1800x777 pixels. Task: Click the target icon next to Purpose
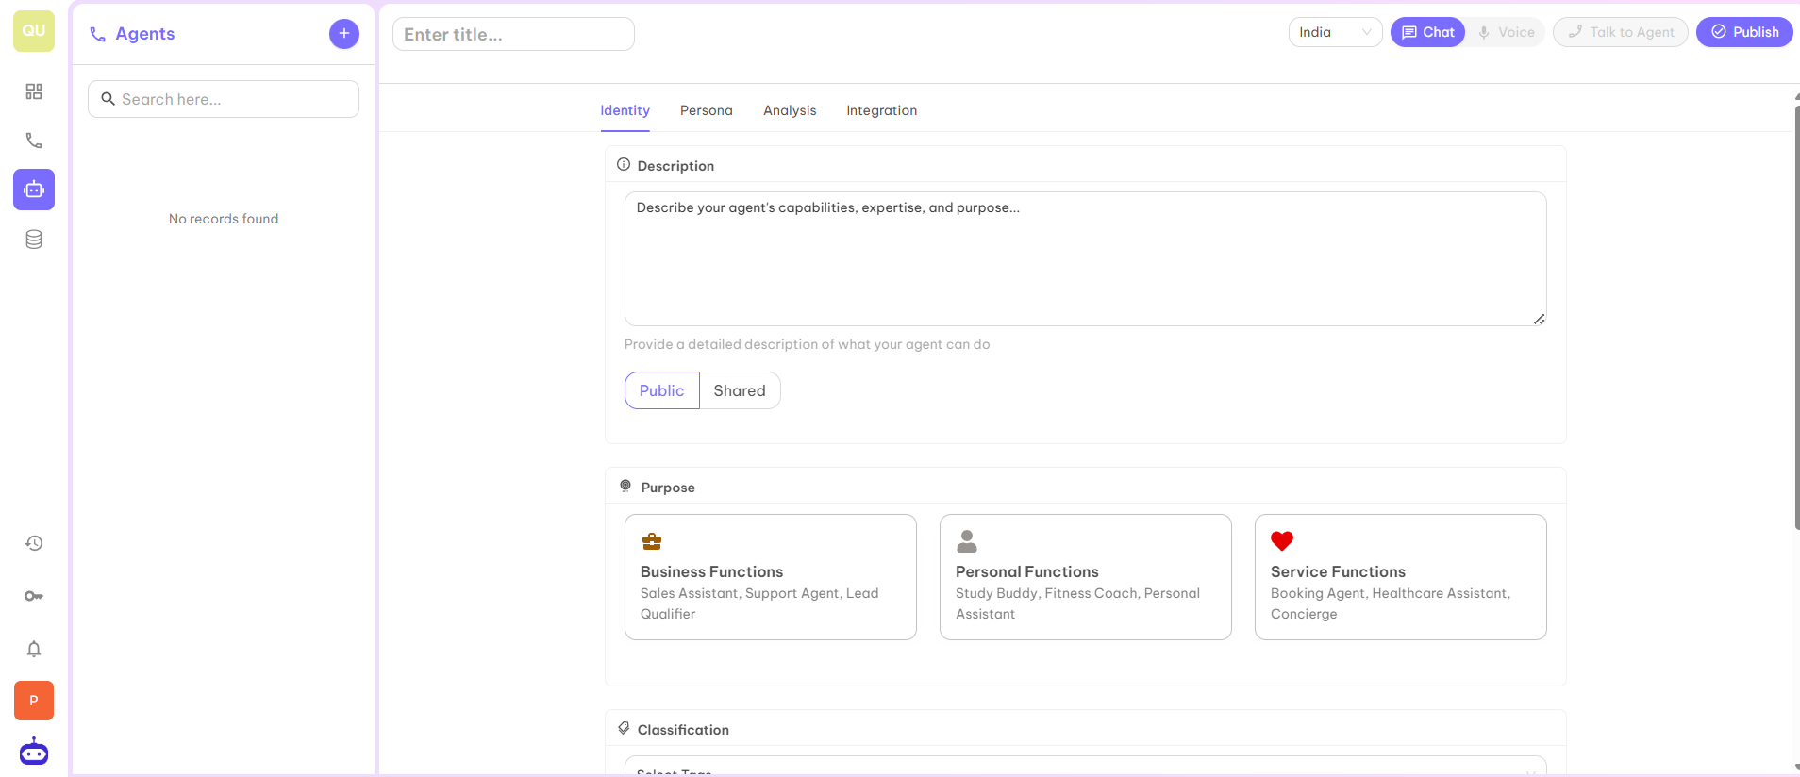[x=625, y=487]
